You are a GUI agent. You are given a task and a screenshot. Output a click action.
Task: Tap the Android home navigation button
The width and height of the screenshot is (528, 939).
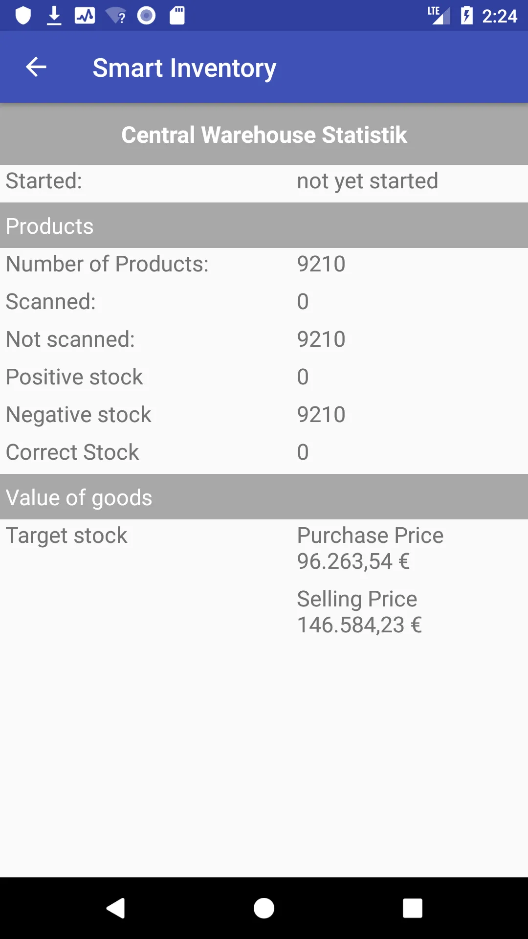(x=264, y=908)
